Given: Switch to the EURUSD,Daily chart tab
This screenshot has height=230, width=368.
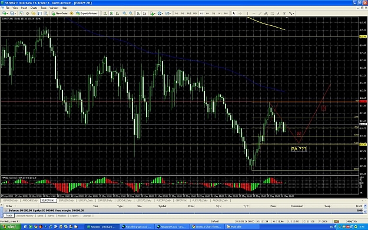Looking at the screenshot, I should click(67, 201).
